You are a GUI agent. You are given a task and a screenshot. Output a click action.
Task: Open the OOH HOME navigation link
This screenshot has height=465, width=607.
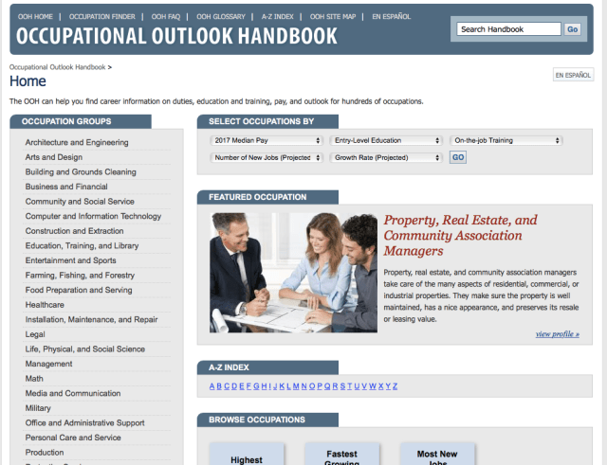click(35, 17)
